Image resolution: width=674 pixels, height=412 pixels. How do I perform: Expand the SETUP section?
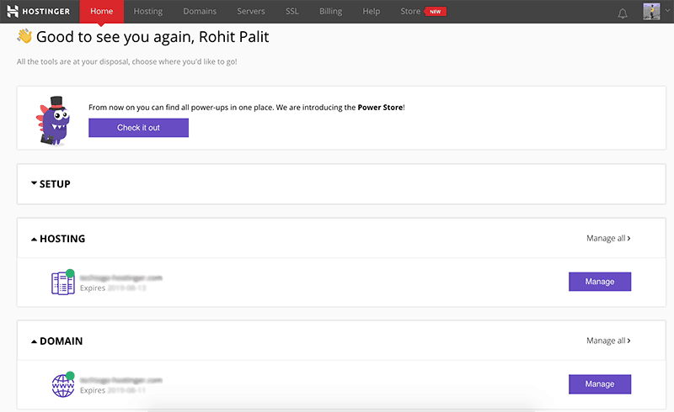(x=51, y=183)
